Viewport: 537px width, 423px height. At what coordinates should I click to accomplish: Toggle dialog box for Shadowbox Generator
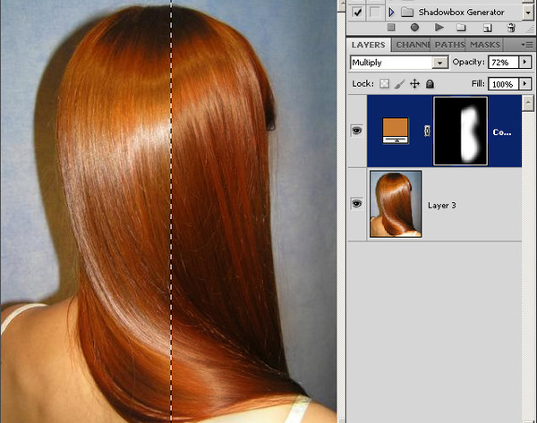(374, 13)
